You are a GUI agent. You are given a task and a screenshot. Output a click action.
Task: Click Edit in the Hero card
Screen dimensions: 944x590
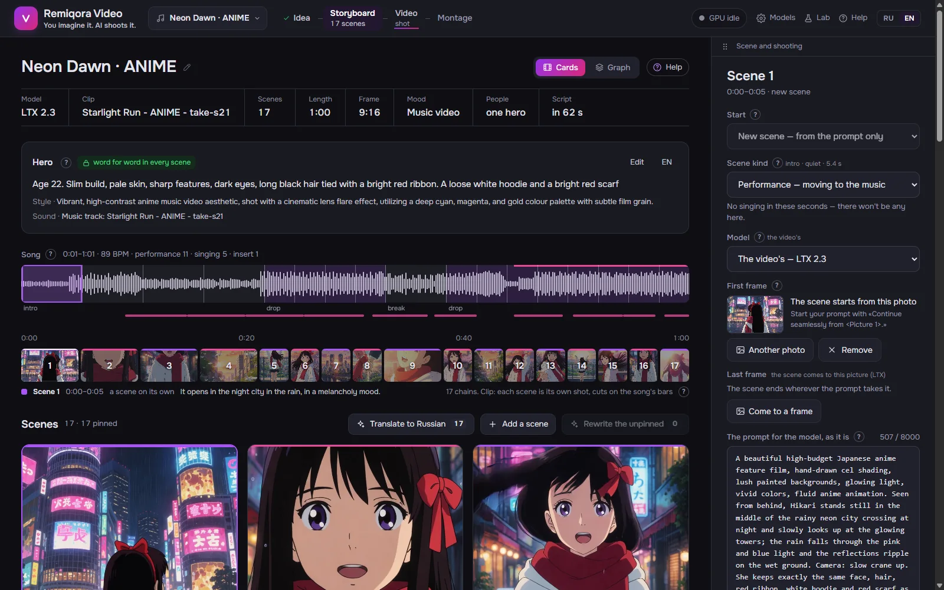pyautogui.click(x=637, y=162)
